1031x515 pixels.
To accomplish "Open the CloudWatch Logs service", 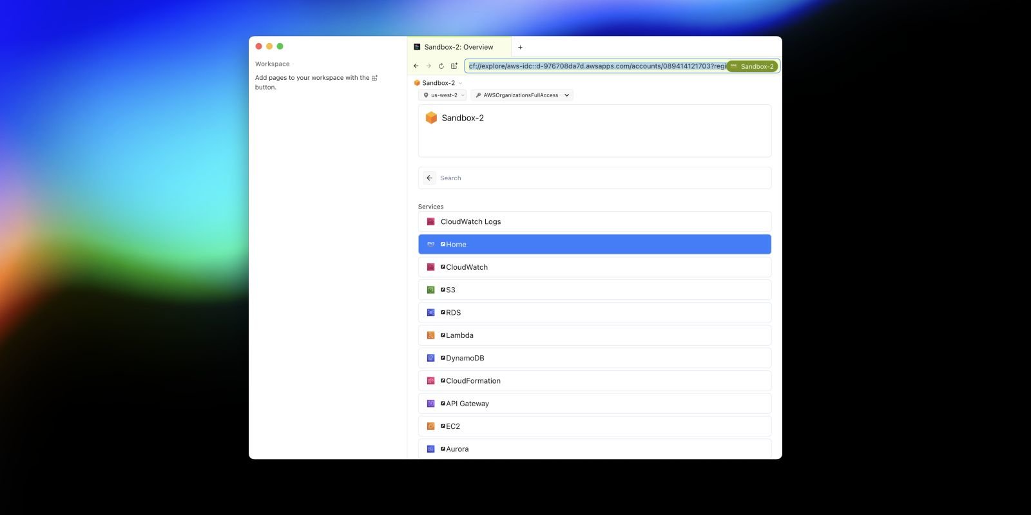I will pyautogui.click(x=595, y=221).
